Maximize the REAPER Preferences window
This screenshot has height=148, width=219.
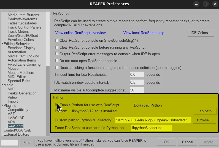click(206, 4)
